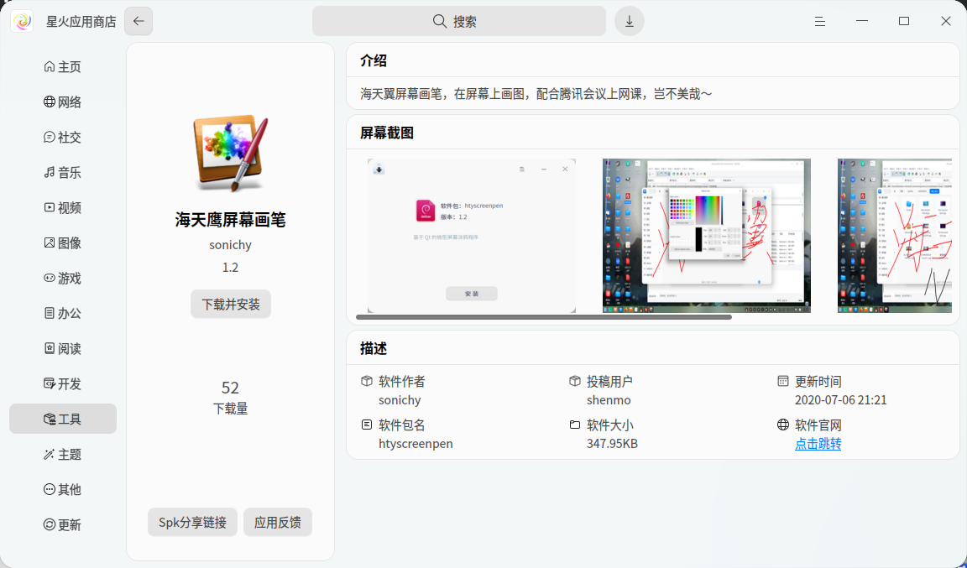Open the 网络 network category
Image resolution: width=967 pixels, height=568 pixels.
(63, 102)
